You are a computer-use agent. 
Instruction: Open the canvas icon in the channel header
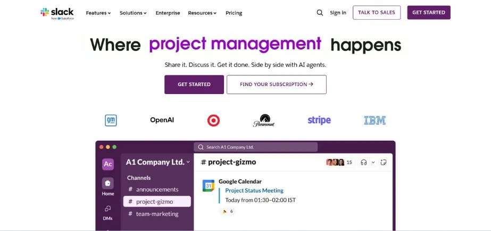coord(384,162)
